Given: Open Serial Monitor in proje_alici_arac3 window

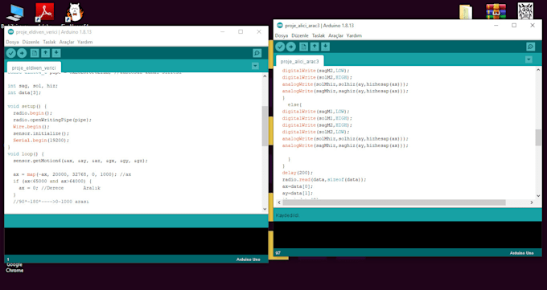Looking at the screenshot, I should point(531,47).
